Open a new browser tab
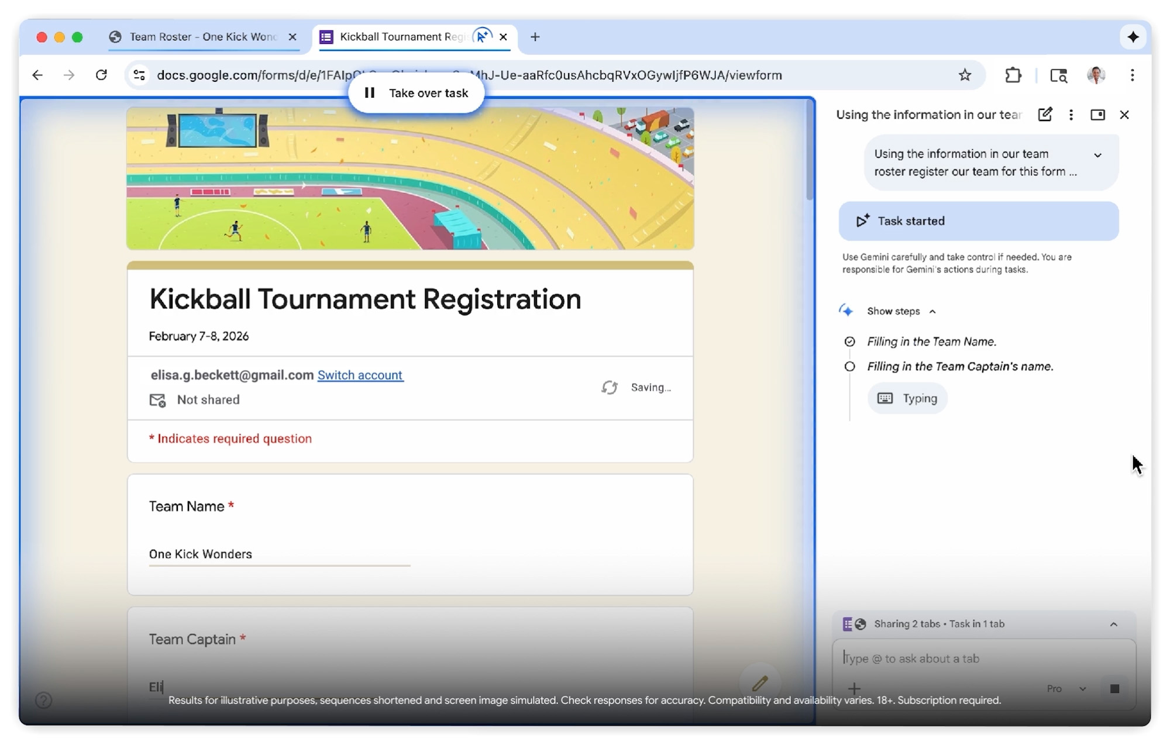Screen dimensions: 1170x745 [x=535, y=37]
